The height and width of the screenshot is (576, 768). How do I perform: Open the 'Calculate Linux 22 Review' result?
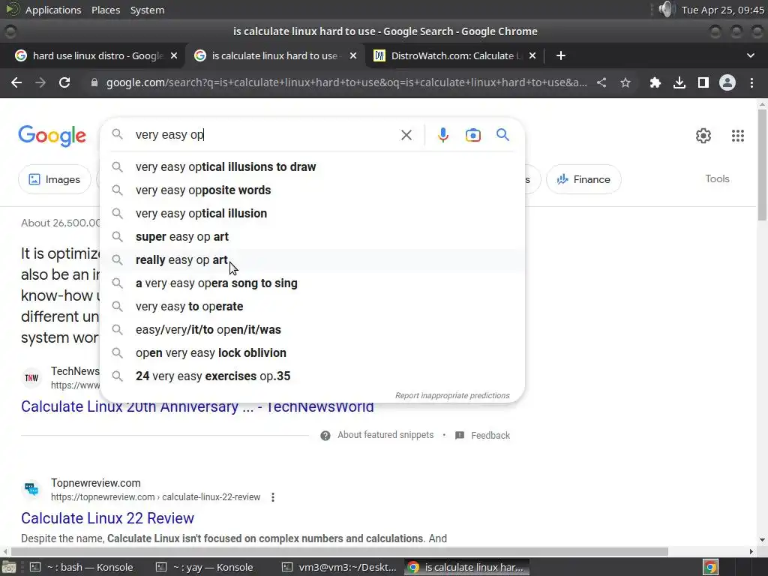pos(107,518)
